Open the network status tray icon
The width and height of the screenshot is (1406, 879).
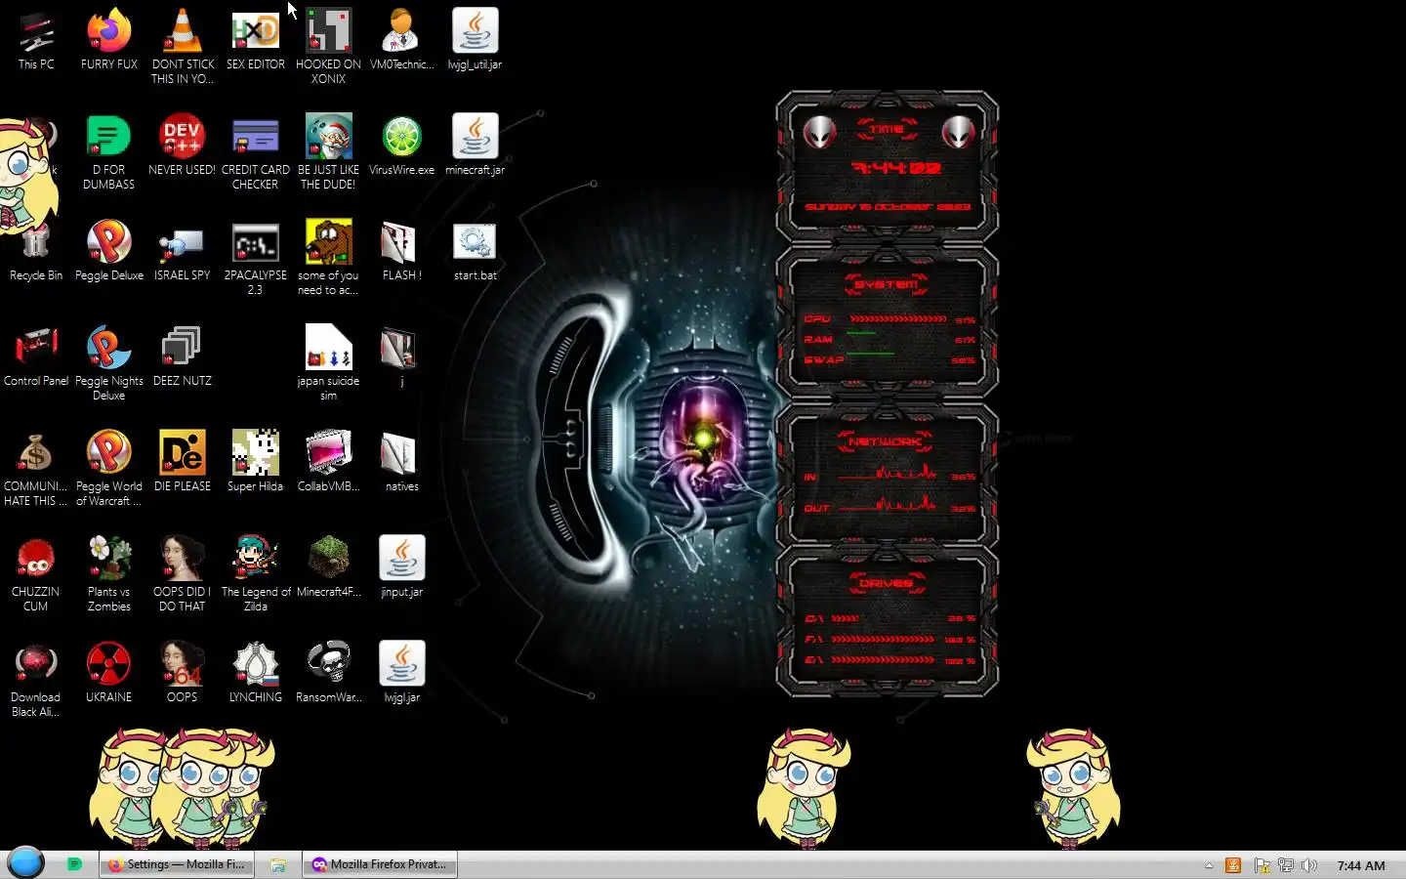(x=1286, y=865)
